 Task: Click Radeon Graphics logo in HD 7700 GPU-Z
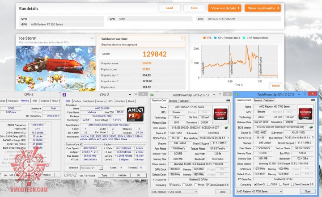coord(305,114)
